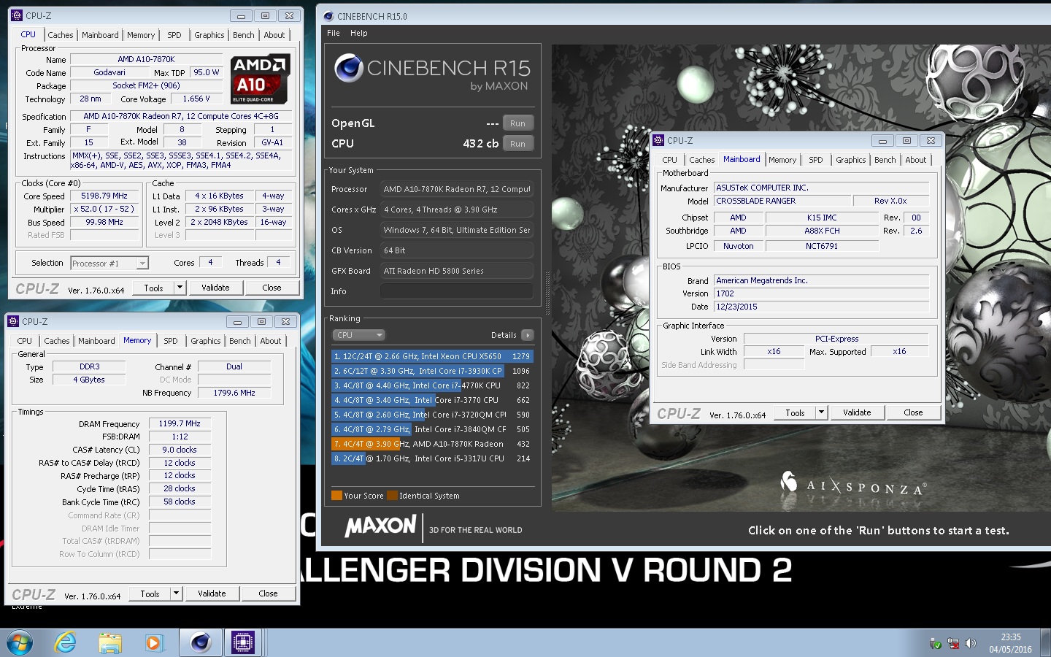Click the network tray icon
The width and height of the screenshot is (1051, 657).
pyautogui.click(x=953, y=643)
